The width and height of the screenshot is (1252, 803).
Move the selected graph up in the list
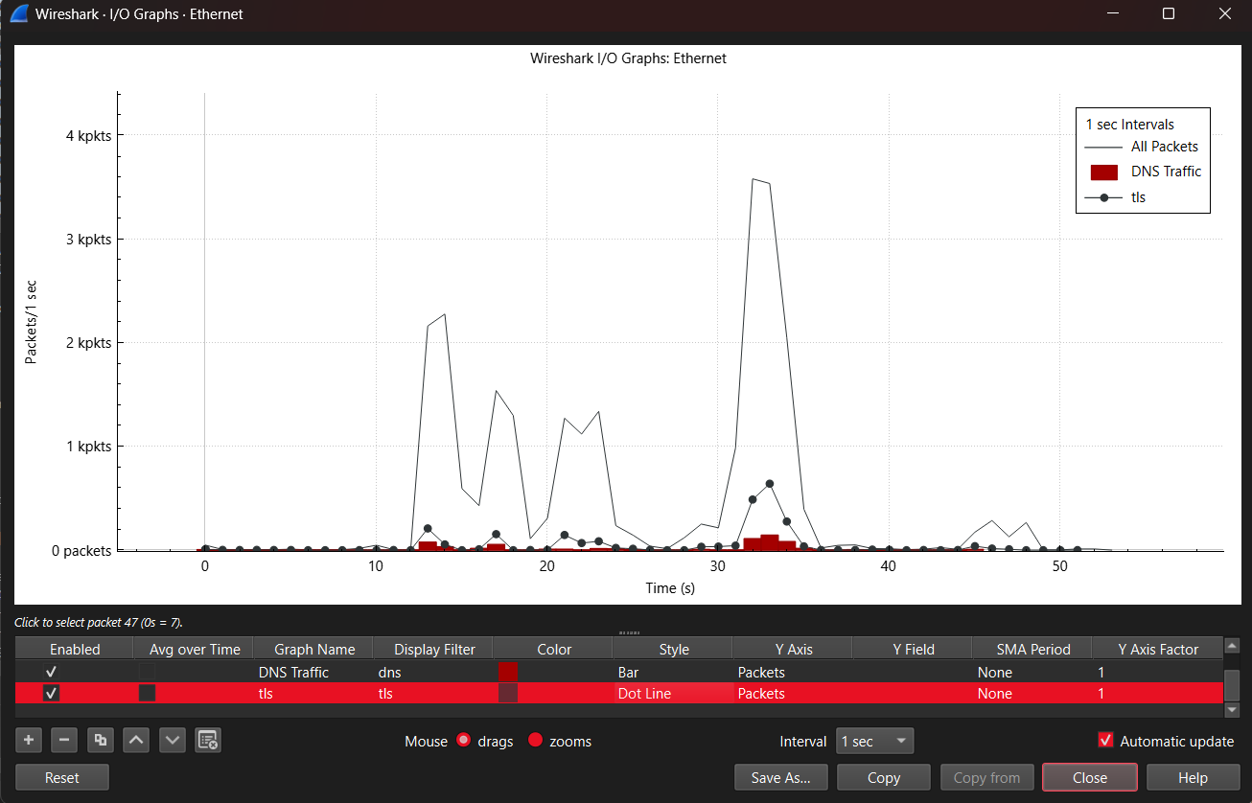136,741
